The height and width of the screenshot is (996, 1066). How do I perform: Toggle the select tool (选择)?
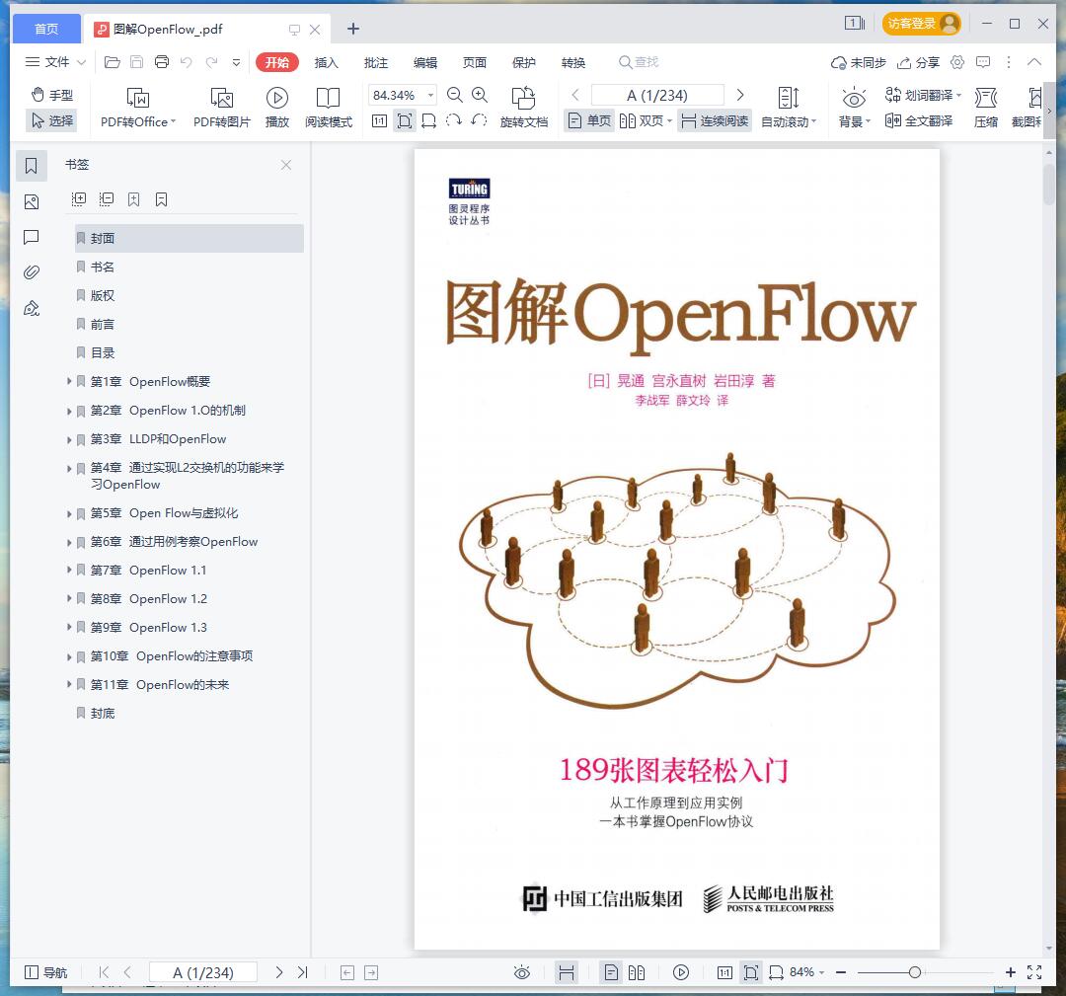(x=51, y=121)
